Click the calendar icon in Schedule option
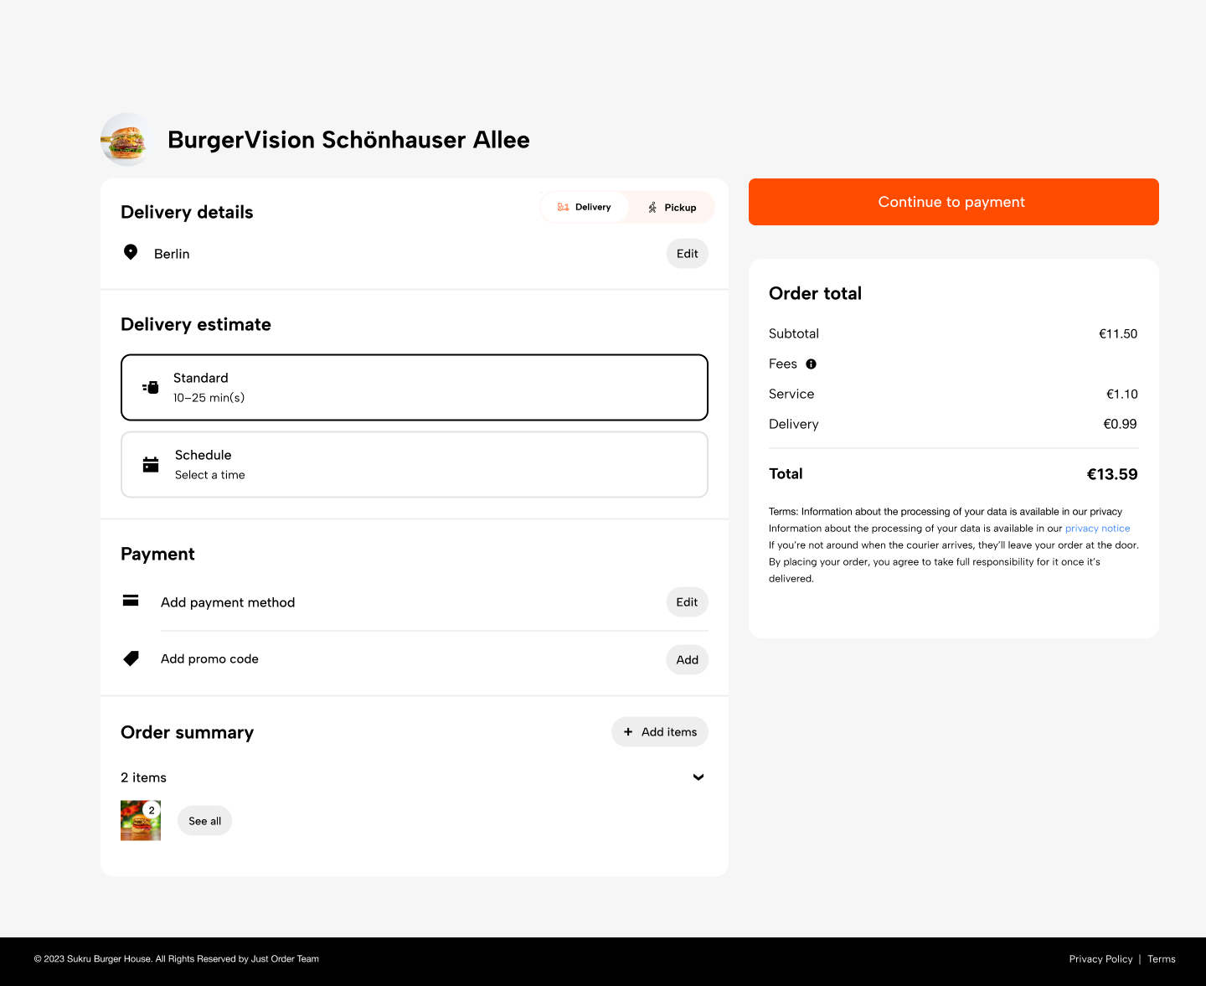Viewport: 1206px width, 986px height. coord(151,465)
